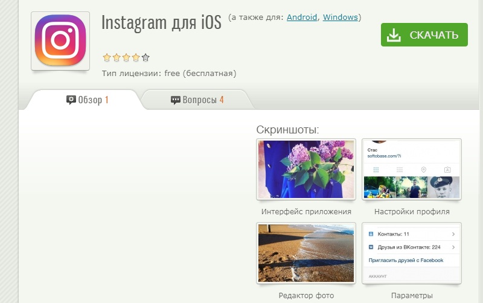Click the Instagram для iOS title
483x303 pixels.
click(161, 22)
